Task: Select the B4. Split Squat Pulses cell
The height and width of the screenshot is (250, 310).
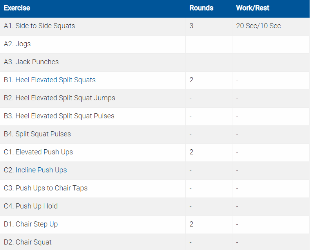Action: pyautogui.click(x=37, y=134)
